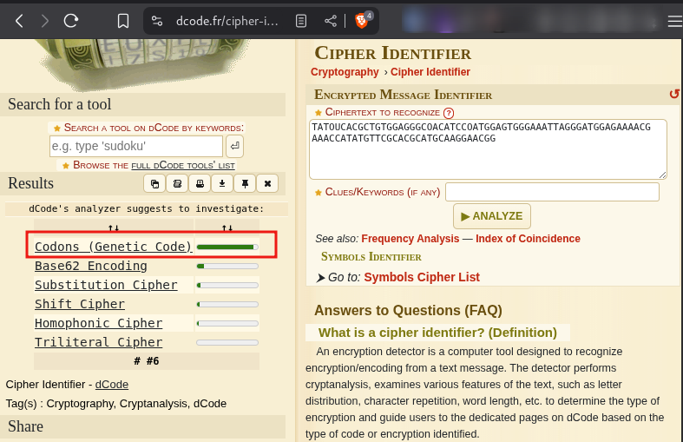Open Frequency Analysis link
This screenshot has height=442, width=683.
[410, 239]
